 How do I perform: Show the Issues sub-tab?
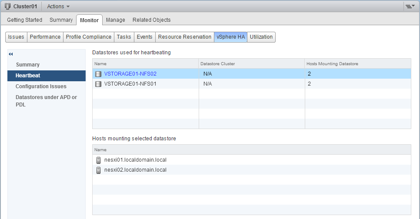click(x=16, y=37)
